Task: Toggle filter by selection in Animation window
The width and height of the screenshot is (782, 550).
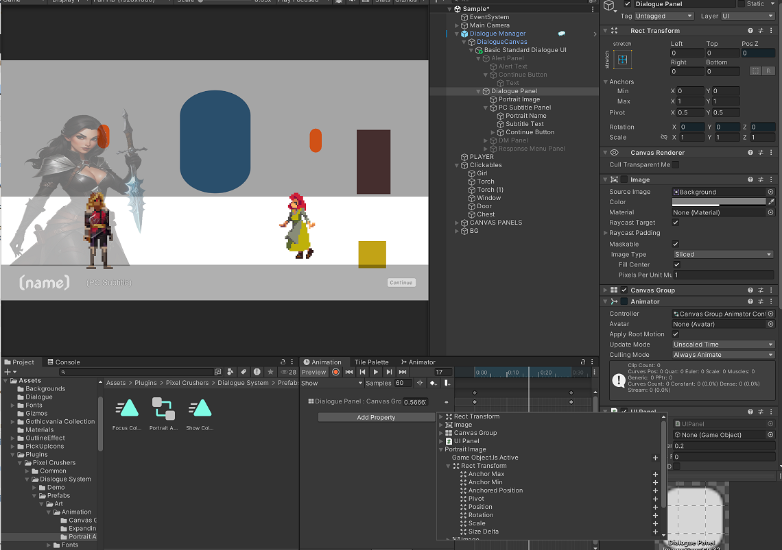Action: pos(420,383)
